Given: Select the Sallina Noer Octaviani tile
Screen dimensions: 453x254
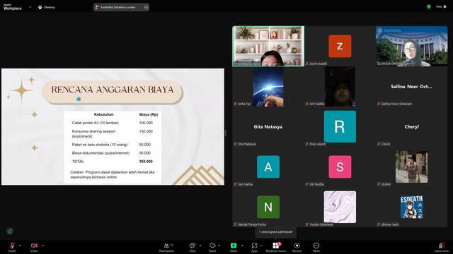Looking at the screenshot, I should (x=411, y=86).
